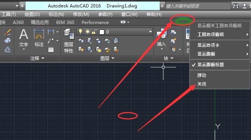Viewport: 251px width, 140px height.
Task: Toggle layer 0 freeze sun icon
Action: (x=87, y=32)
